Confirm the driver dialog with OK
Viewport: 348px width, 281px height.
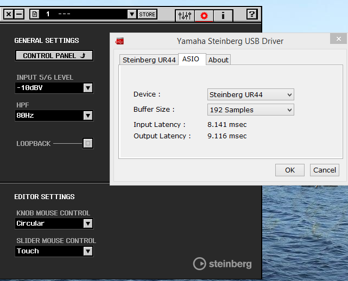pos(289,170)
